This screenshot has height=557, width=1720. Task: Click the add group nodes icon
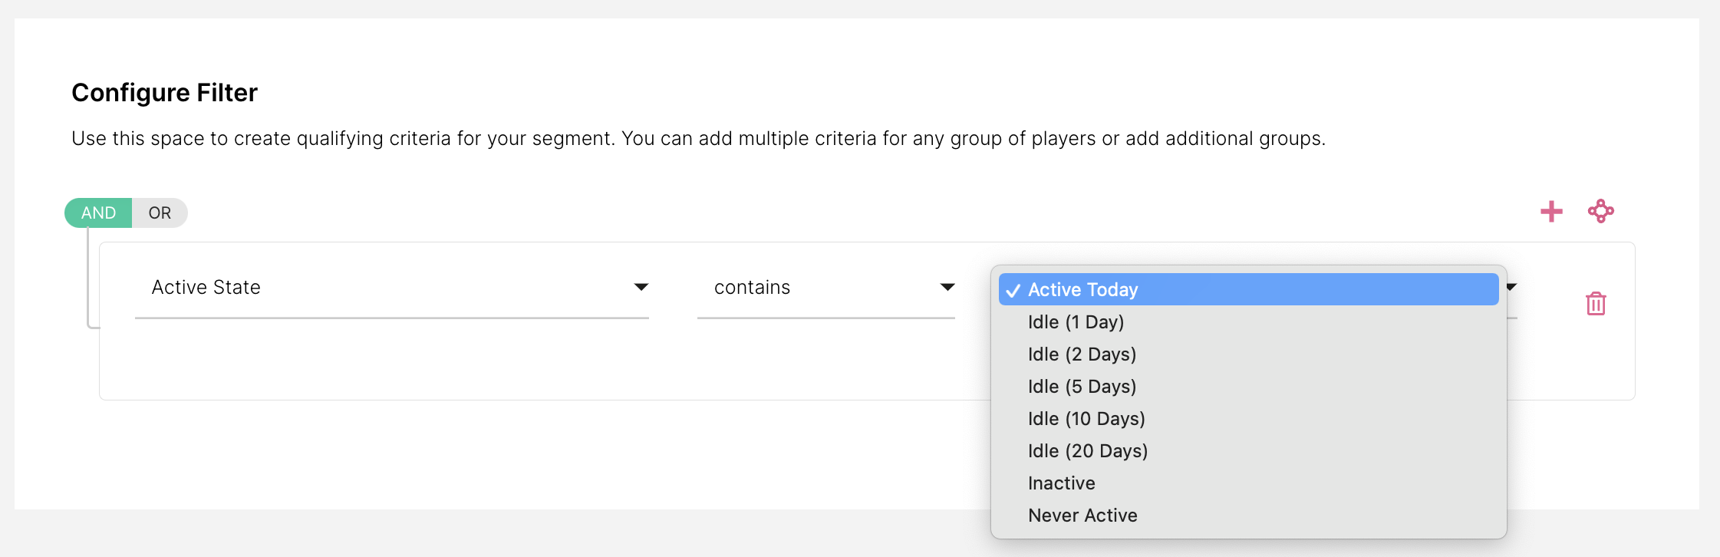(1600, 211)
